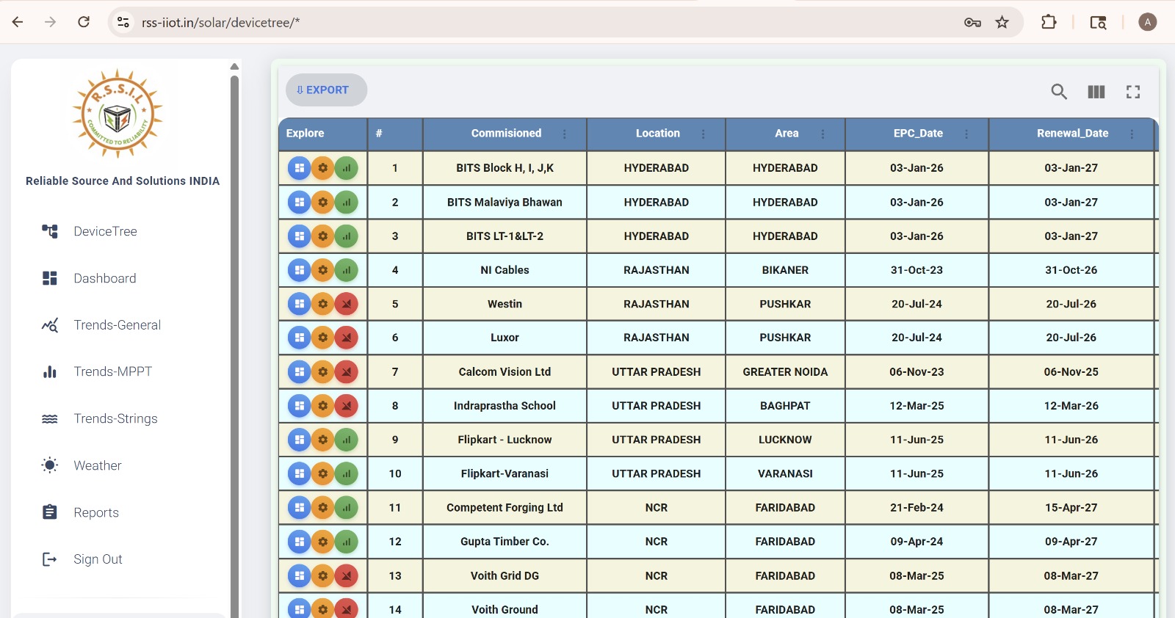Select the '21-Feb-24' EPC date cell
The height and width of the screenshot is (618, 1175).
916,508
